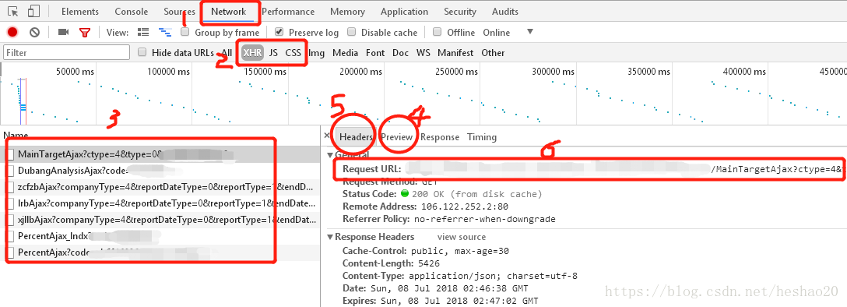Check Hide data URLs checkbox
This screenshot has width=847, height=307.
tap(142, 52)
